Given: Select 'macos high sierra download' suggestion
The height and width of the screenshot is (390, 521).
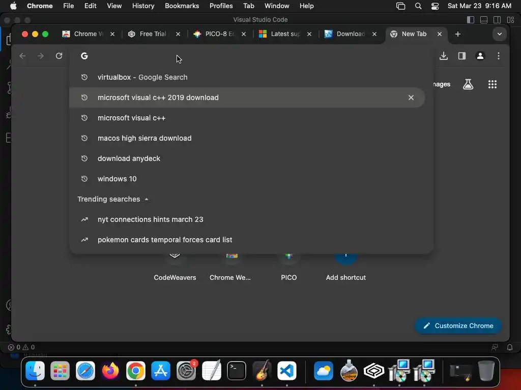Looking at the screenshot, I should [247, 138].
